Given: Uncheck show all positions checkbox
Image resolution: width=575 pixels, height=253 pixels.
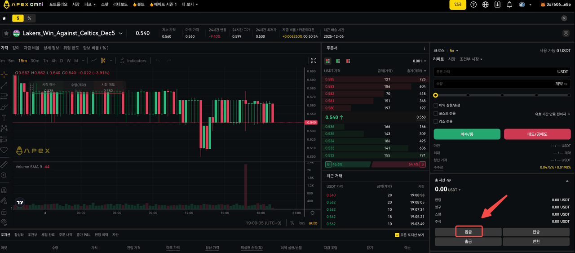Looking at the screenshot, I should pyautogui.click(x=397, y=235).
